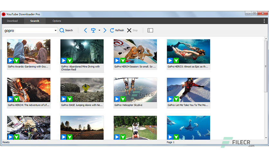Download the Abandoned Mine Diving video

coord(70,61)
